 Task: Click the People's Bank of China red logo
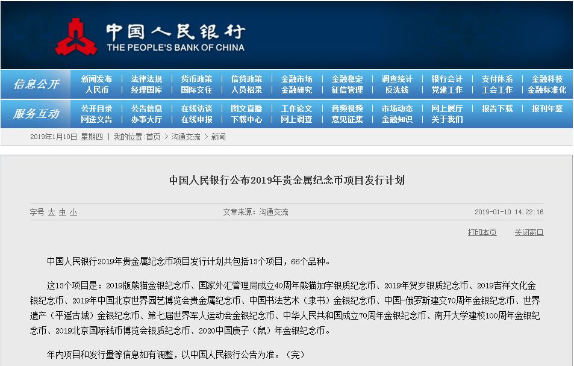tap(76, 37)
